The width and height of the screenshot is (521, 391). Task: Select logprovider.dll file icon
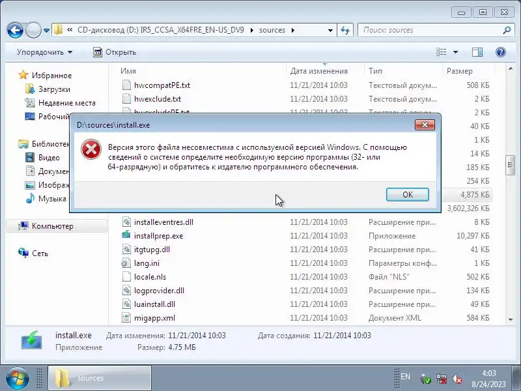coord(126,290)
